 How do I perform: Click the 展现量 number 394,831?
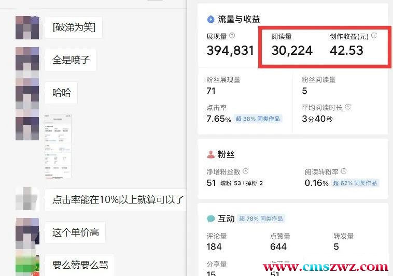[230, 51]
